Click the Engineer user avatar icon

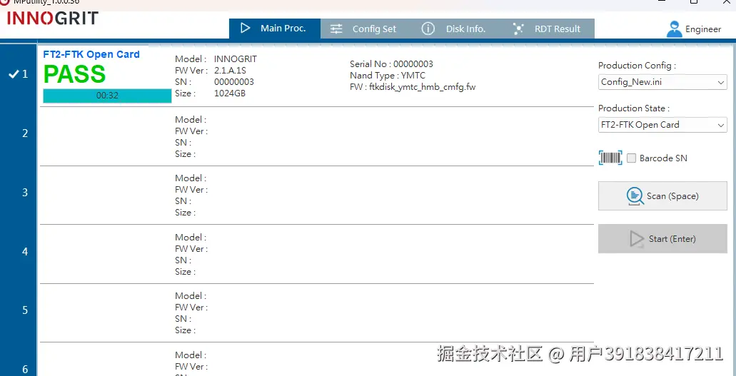(x=674, y=29)
